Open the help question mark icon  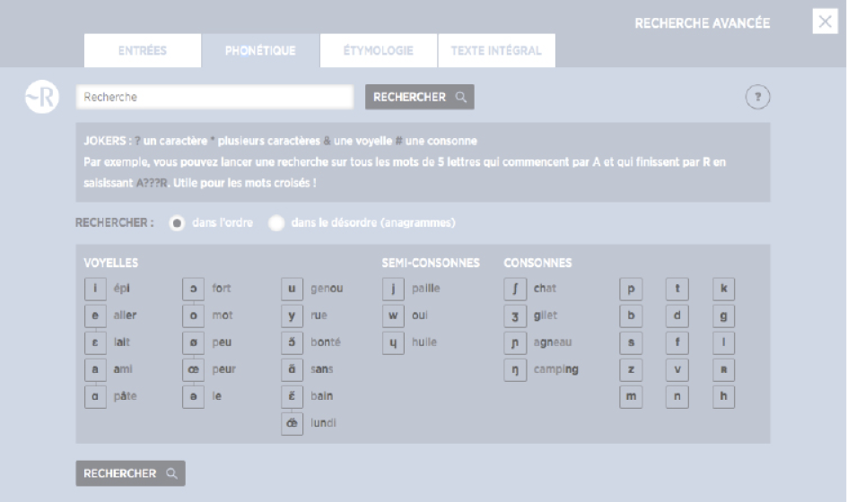(x=758, y=98)
